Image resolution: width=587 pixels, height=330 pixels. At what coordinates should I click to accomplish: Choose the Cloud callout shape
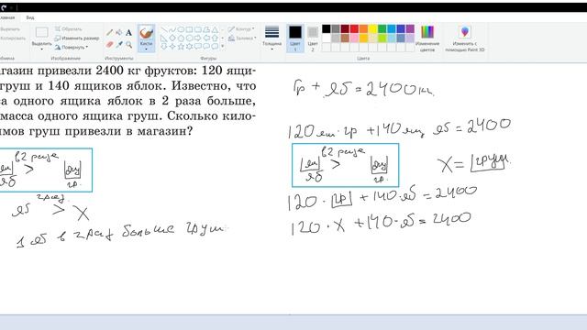[215, 47]
